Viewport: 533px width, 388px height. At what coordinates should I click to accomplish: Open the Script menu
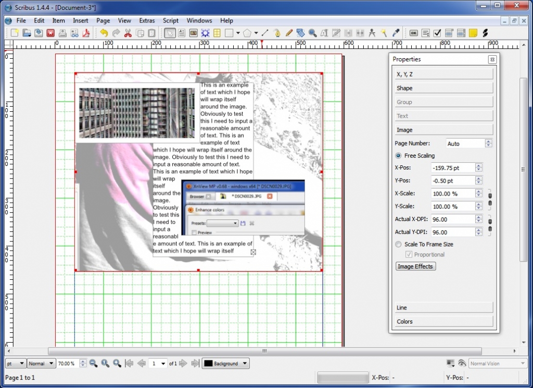[170, 20]
